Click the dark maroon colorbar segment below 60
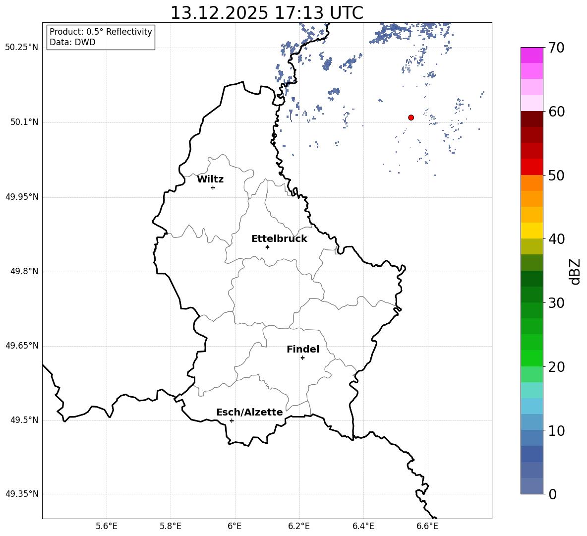 pyautogui.click(x=532, y=119)
